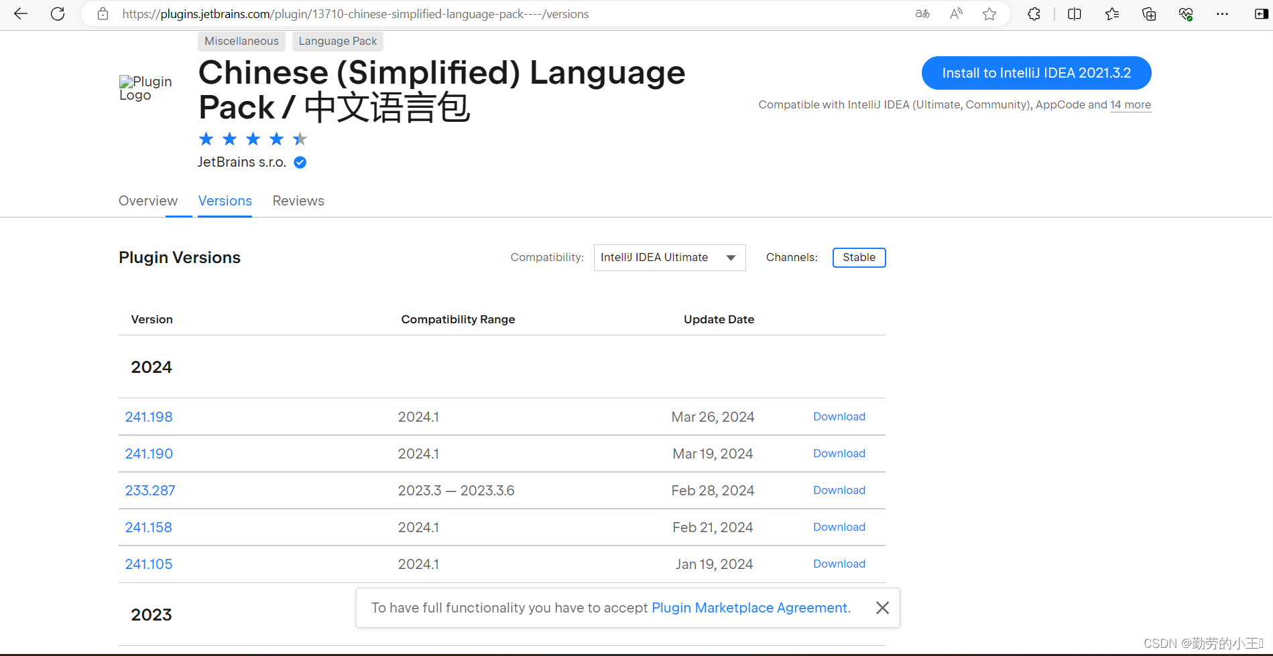
Task: Click the Feb 28, 2024 date cell
Action: tap(713, 491)
